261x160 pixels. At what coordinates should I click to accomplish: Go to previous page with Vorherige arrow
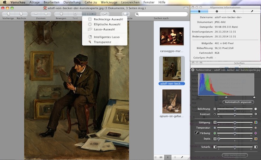[8, 14]
